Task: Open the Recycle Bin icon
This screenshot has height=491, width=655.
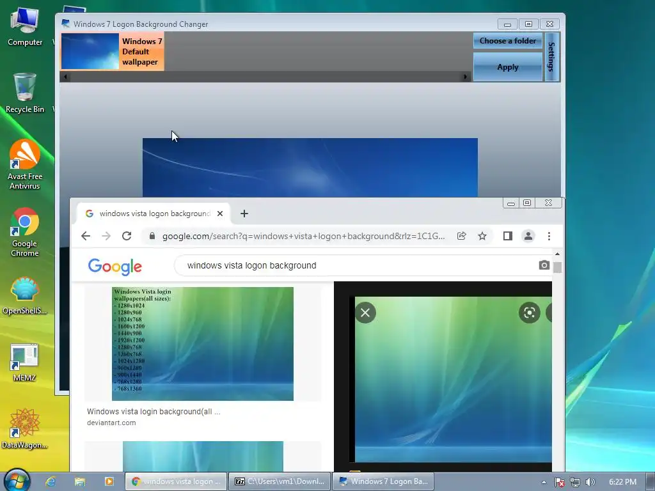Action: 25,93
